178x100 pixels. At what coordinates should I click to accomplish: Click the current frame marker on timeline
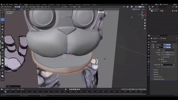pos(5,92)
